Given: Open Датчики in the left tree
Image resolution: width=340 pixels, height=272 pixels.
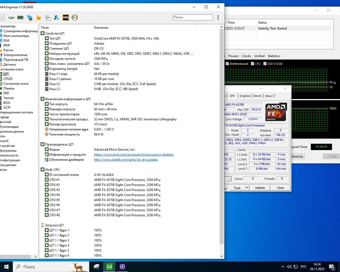Looking at the screenshot, I should 9,65.
